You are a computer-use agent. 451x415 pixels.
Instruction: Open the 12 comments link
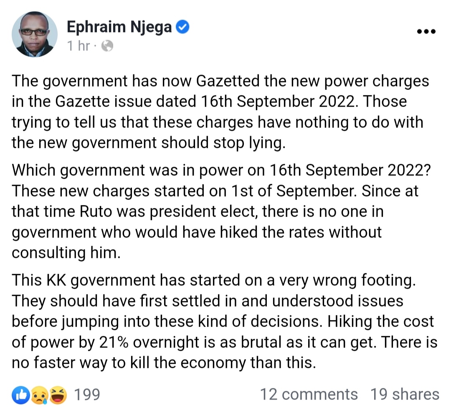pos(309,395)
